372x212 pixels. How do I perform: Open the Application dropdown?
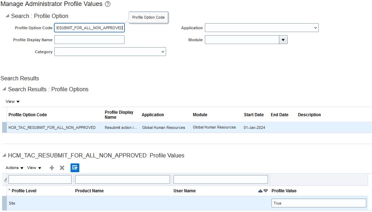pyautogui.click(x=262, y=28)
